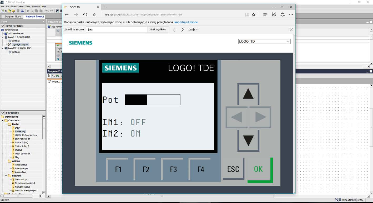
Task: Click the F1 function key on the panel
Action: coord(117,169)
